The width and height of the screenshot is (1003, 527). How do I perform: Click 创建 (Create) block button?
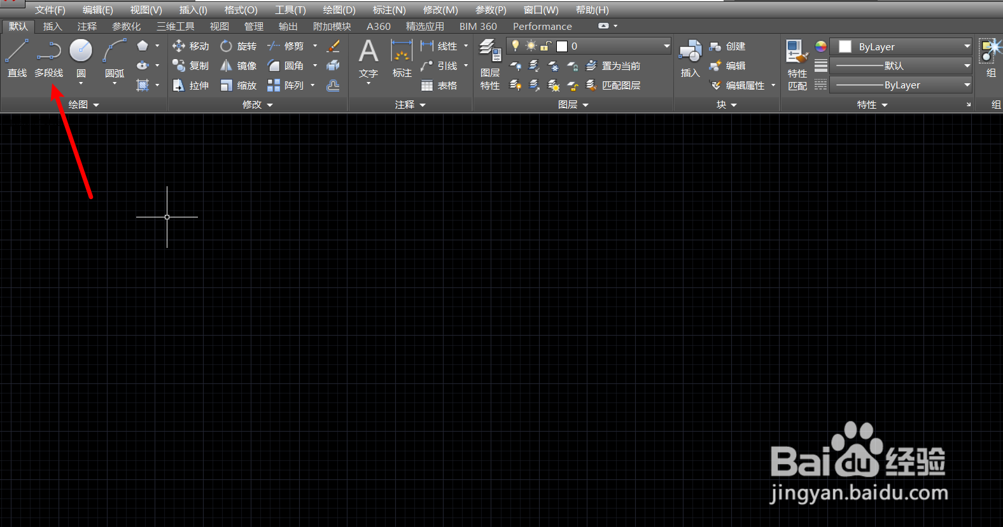click(727, 46)
